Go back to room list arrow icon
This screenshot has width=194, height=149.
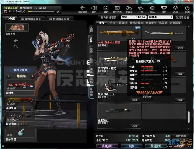[x=82, y=8]
